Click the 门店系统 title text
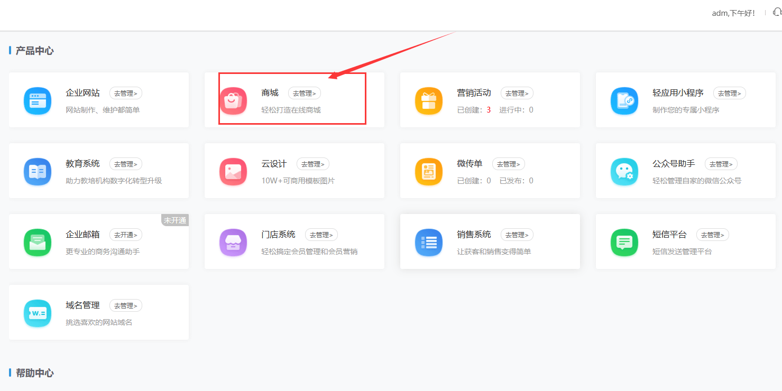This screenshot has width=782, height=391. 278,235
